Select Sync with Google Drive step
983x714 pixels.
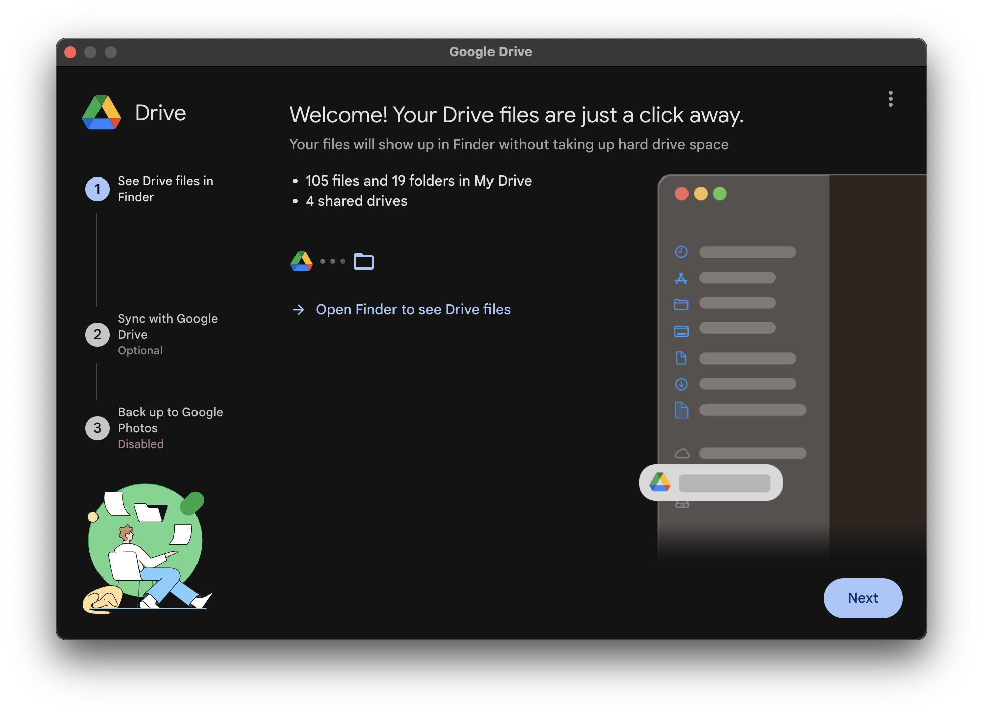tap(167, 327)
